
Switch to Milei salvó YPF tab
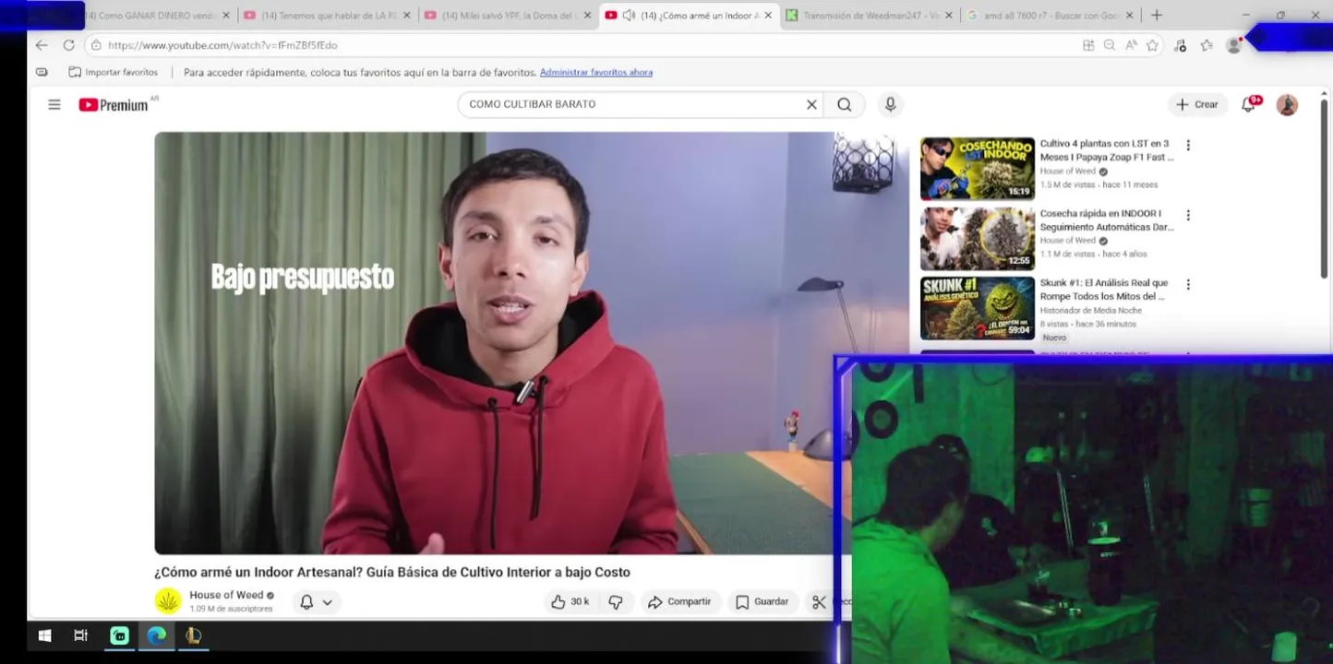coord(509,16)
